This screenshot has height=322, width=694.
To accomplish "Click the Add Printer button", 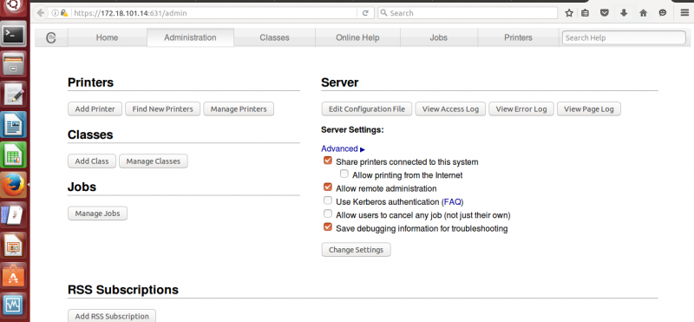I will point(95,109).
